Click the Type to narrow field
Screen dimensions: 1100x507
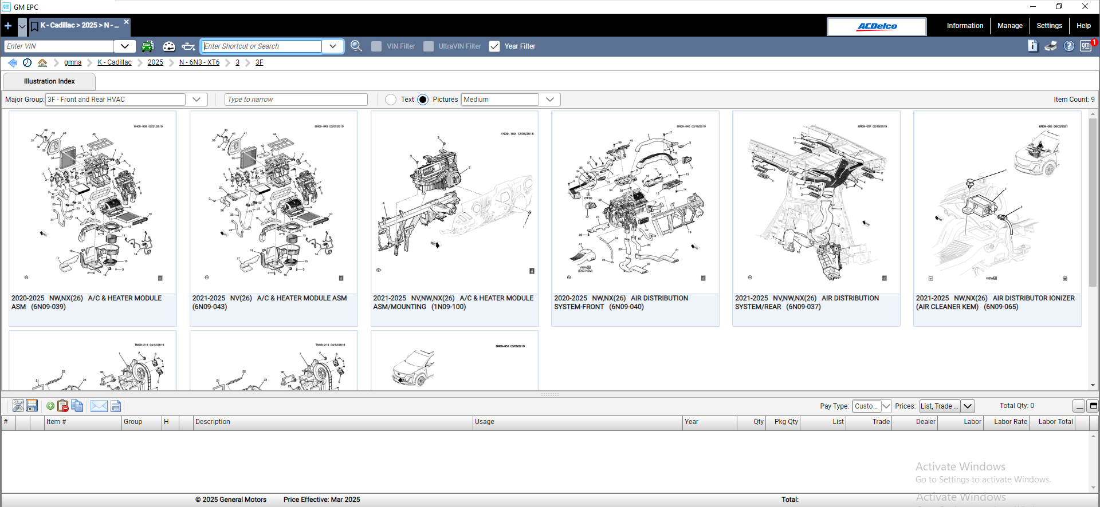pyautogui.click(x=296, y=100)
